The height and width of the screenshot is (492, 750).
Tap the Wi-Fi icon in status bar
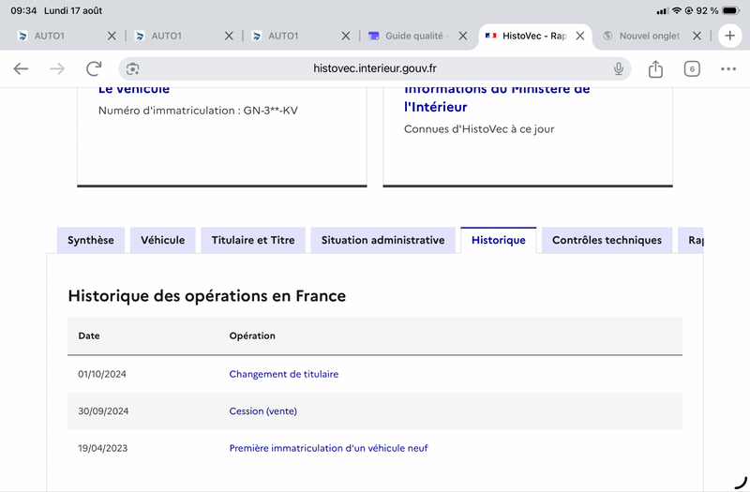(x=677, y=10)
